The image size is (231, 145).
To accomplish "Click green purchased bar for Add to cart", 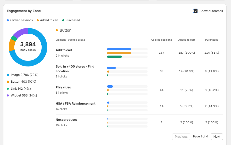I will [x=114, y=57].
